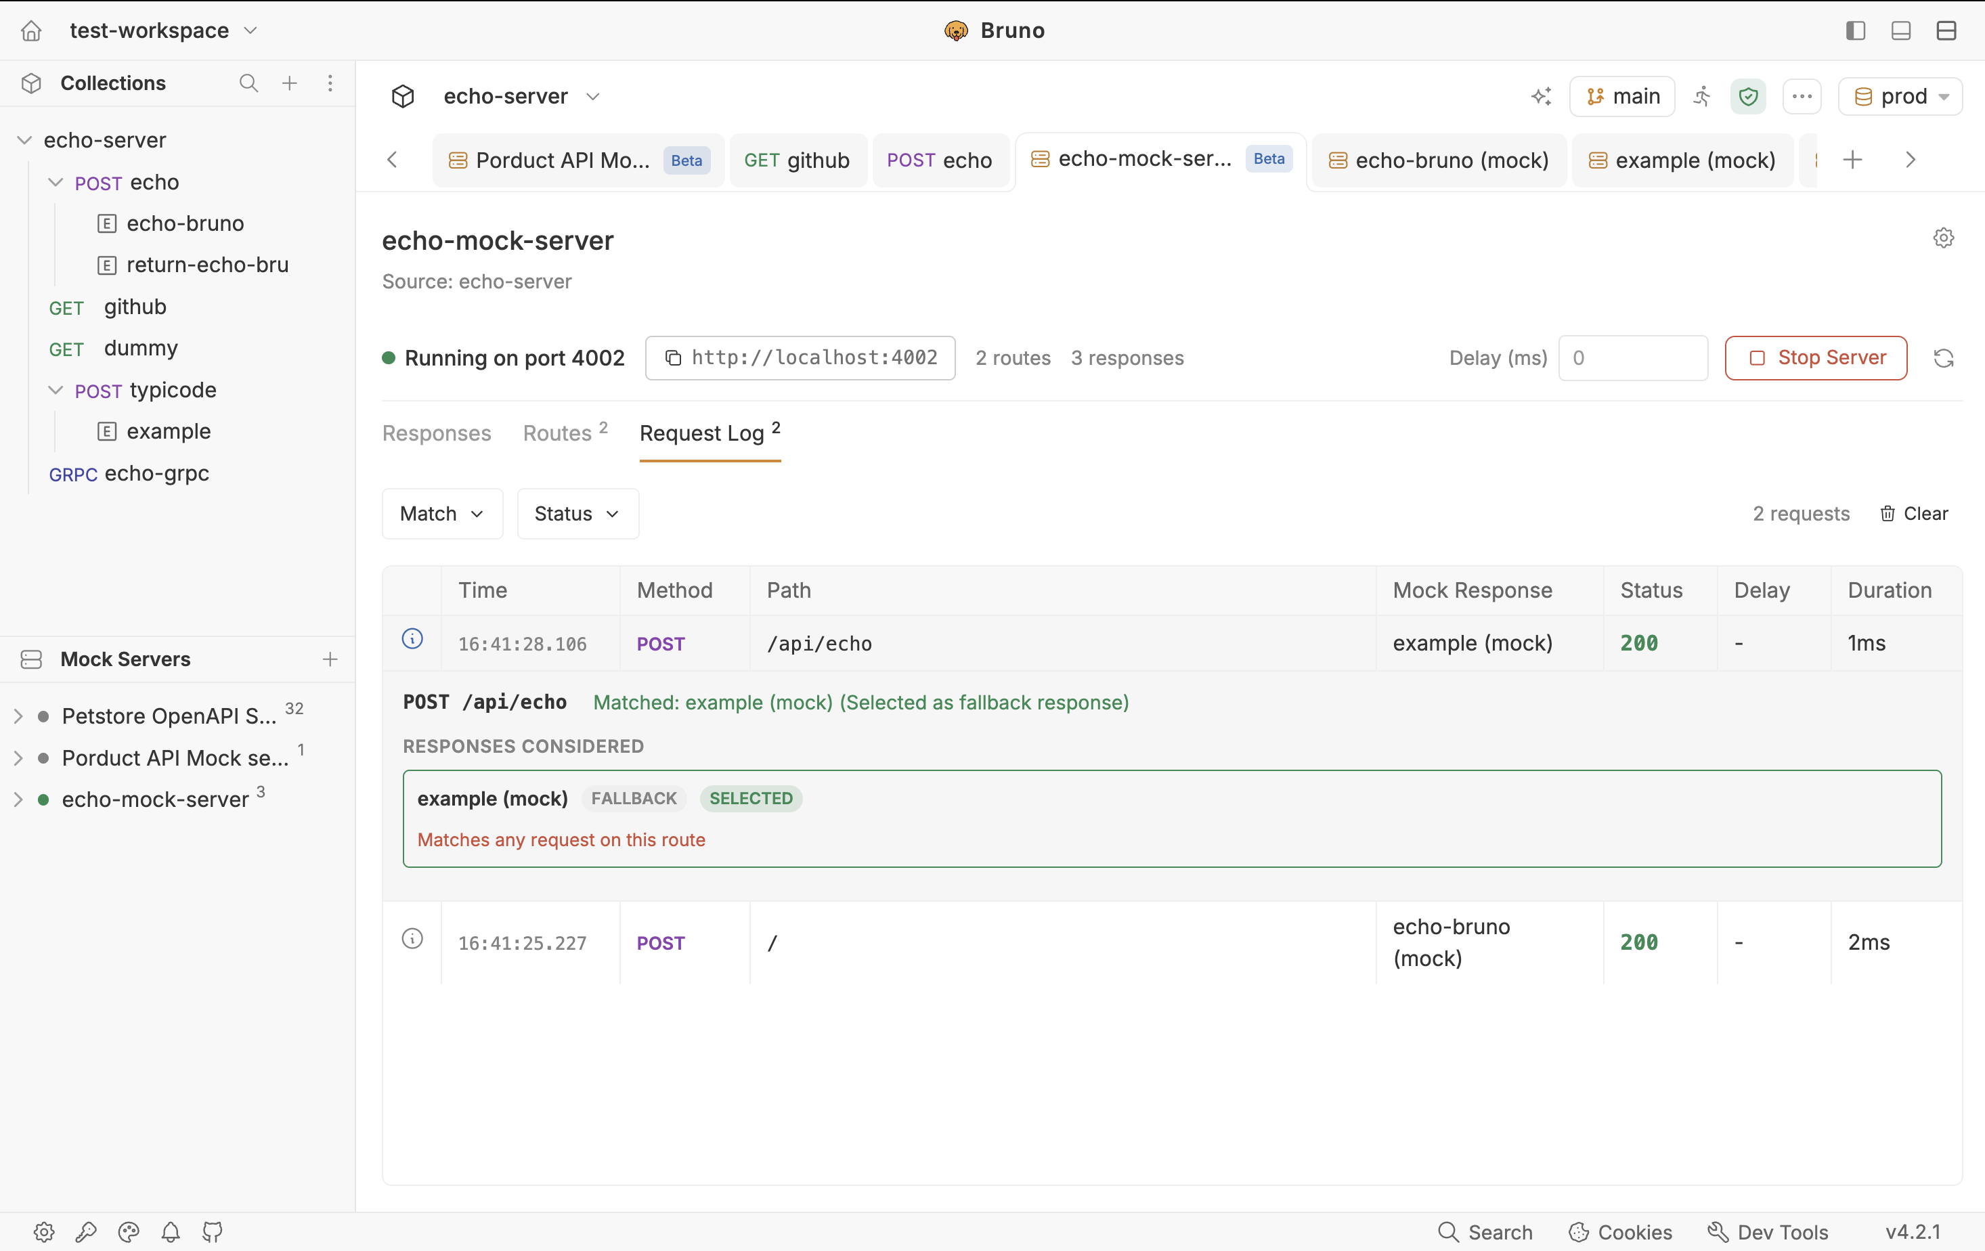Collapse info for the /api/echo request
Viewport: 1985px width, 1251px height.
(412, 638)
